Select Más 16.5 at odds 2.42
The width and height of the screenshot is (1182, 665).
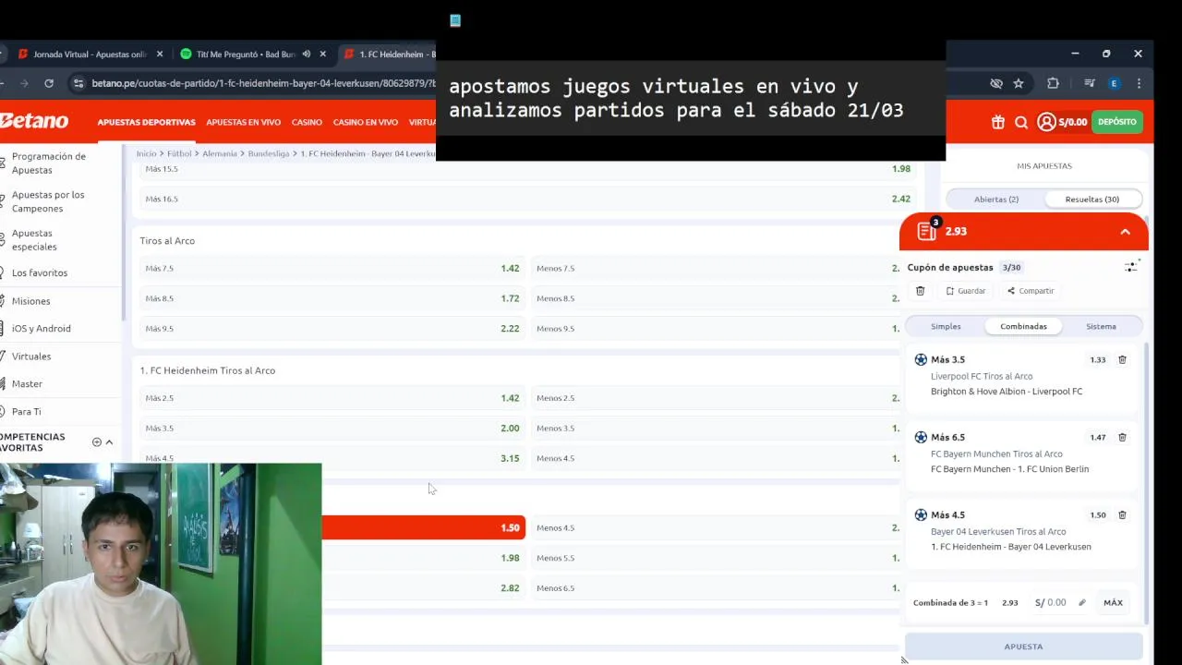click(x=528, y=199)
